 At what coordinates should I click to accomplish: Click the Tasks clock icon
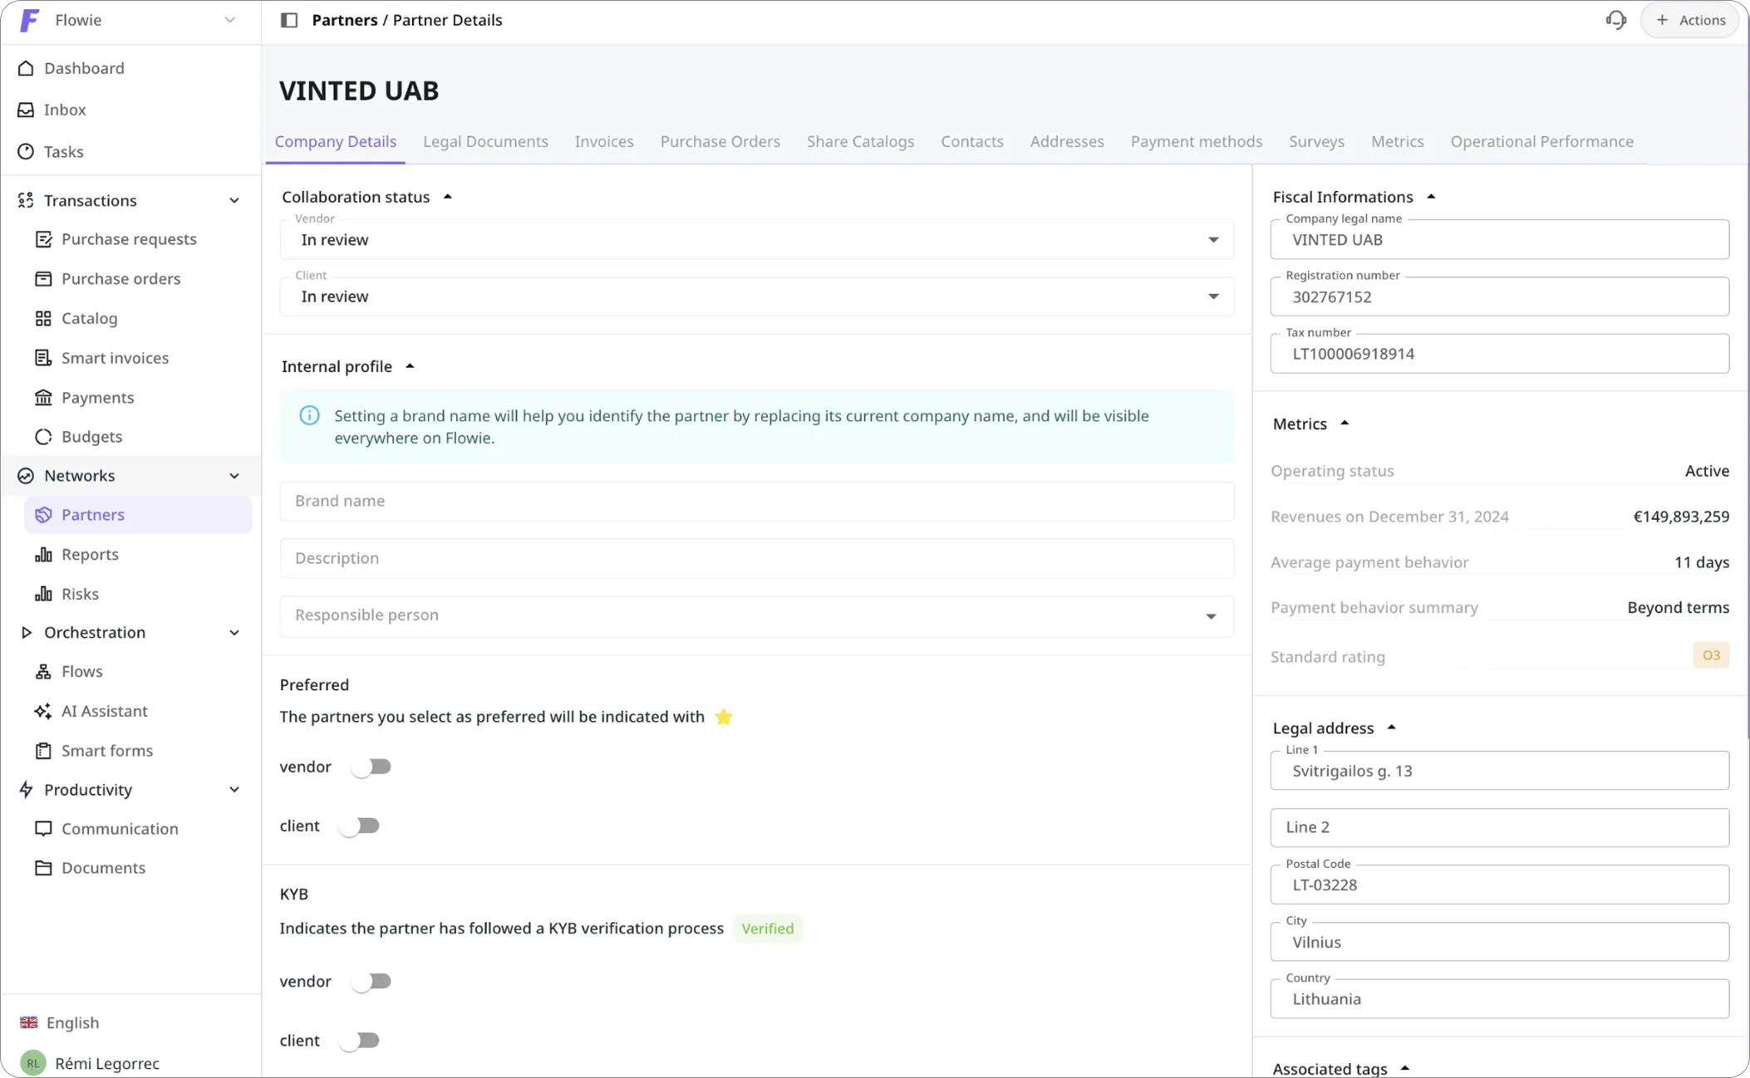tap(26, 151)
